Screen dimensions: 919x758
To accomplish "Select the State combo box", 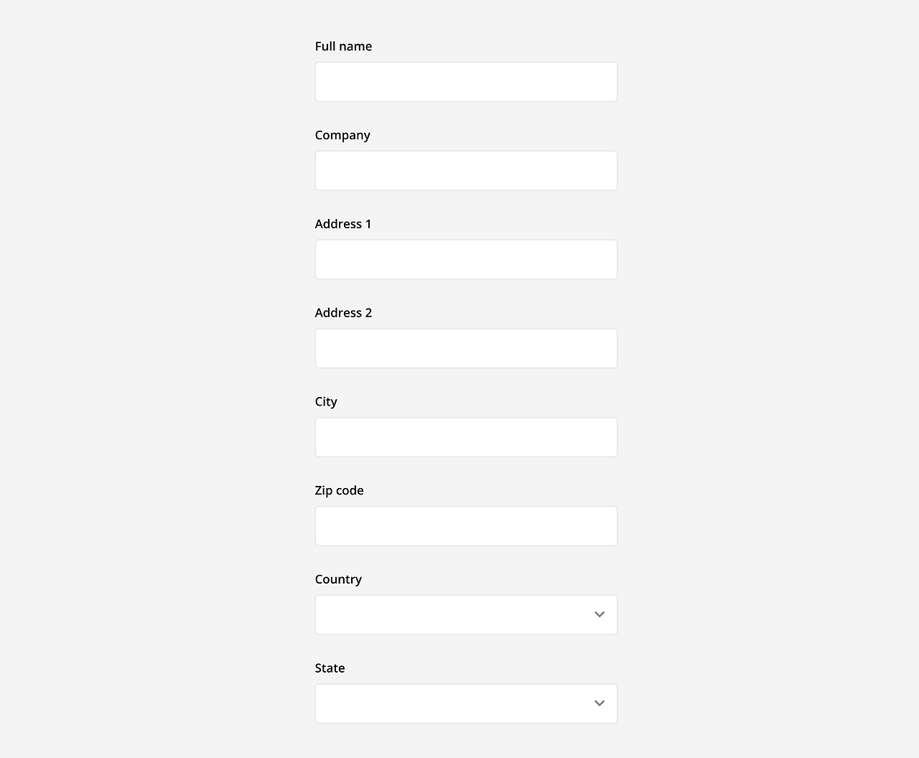I will click(x=465, y=703).
